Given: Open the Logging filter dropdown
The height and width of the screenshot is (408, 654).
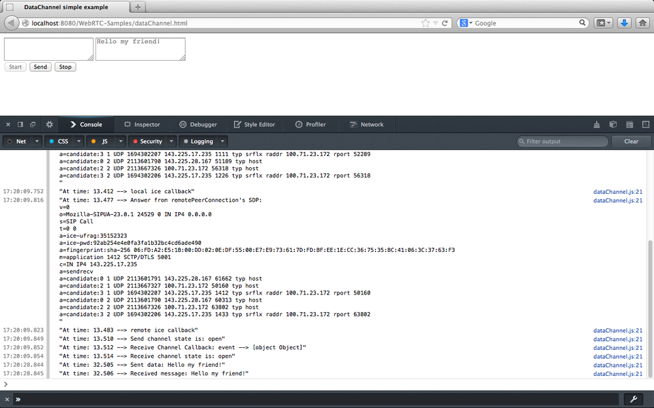Looking at the screenshot, I should tap(222, 141).
